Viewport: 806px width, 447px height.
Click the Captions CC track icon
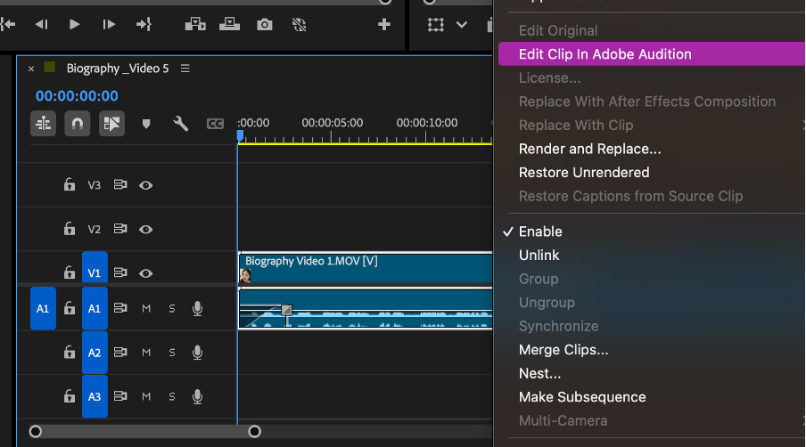pos(215,124)
